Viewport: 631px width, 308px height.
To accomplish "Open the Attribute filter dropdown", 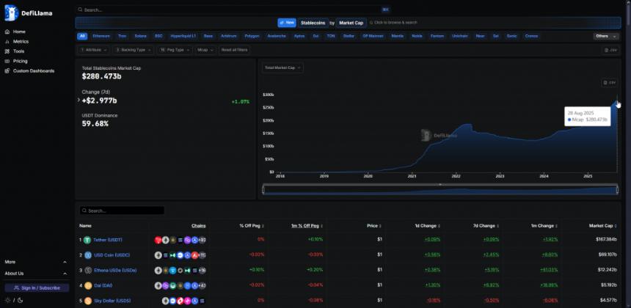I will pyautogui.click(x=93, y=51).
